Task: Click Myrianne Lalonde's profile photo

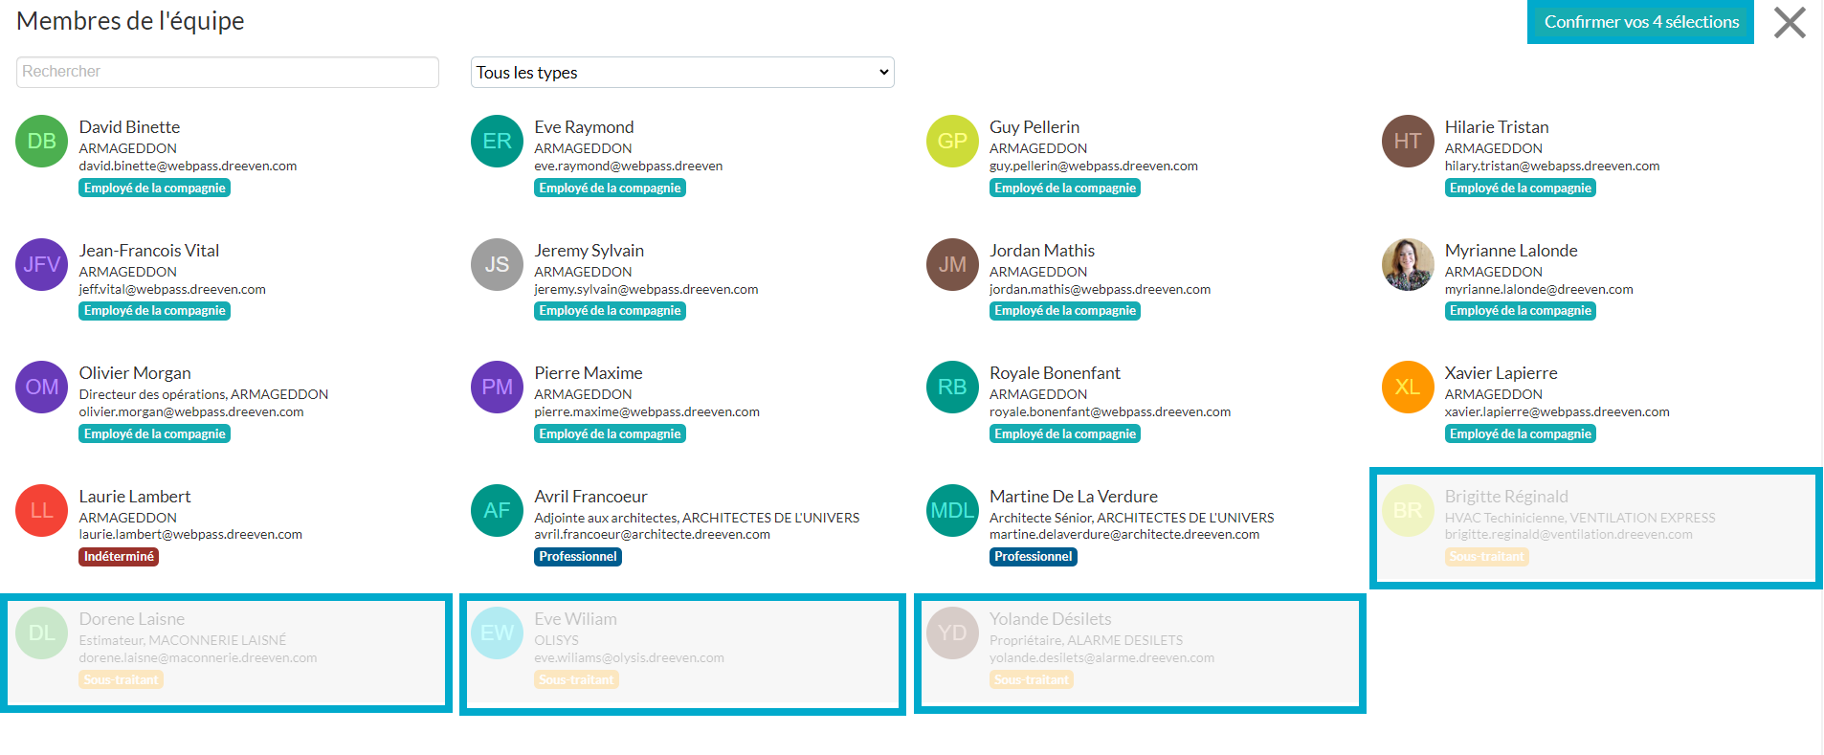Action: (x=1407, y=265)
